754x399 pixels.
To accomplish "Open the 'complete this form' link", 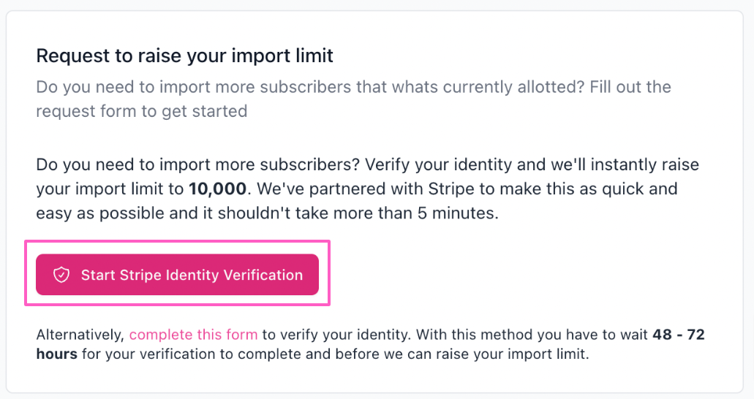I will pyautogui.click(x=193, y=335).
